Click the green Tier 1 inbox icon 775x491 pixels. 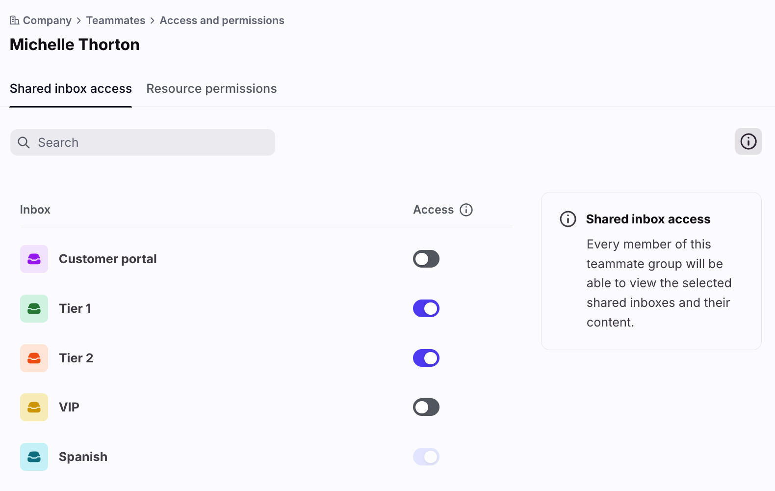pyautogui.click(x=34, y=308)
